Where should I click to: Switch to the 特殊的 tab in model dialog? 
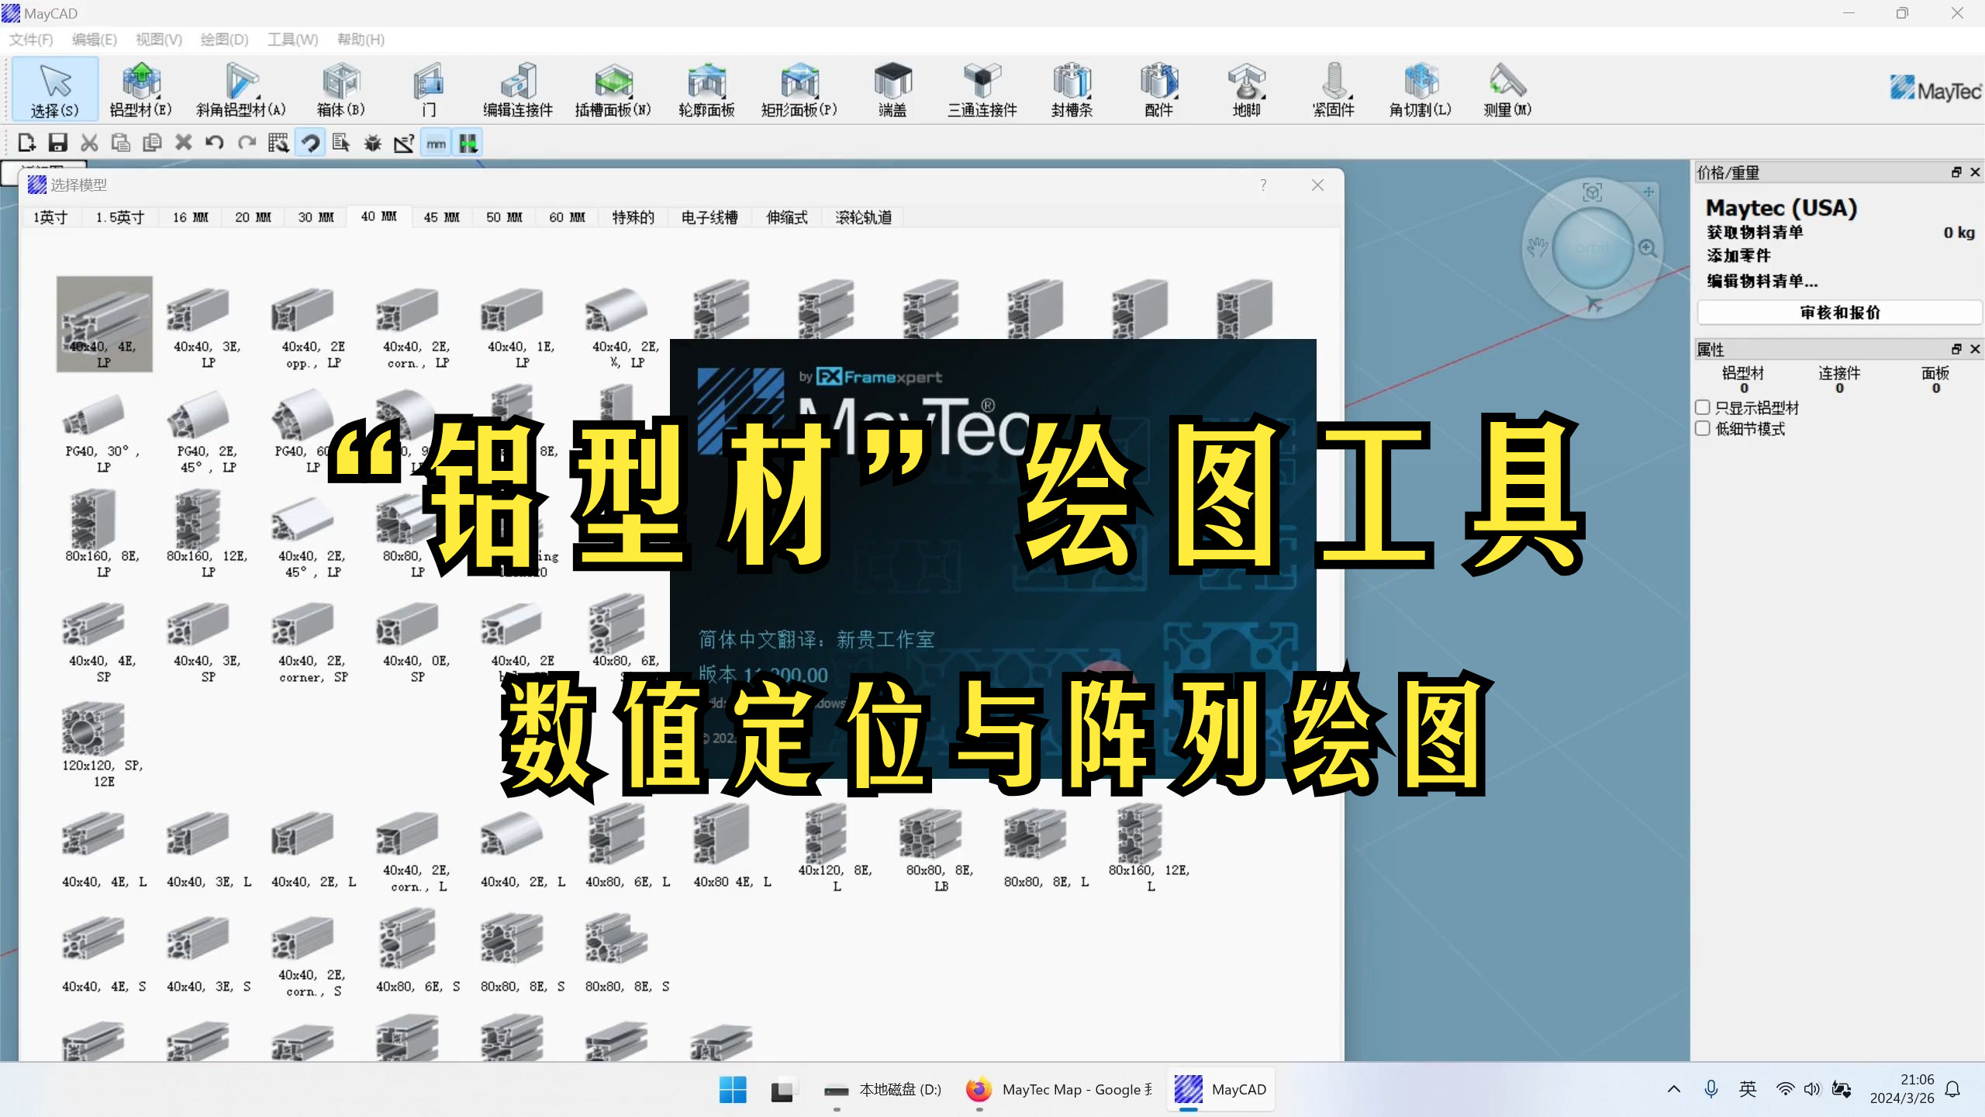pos(633,217)
